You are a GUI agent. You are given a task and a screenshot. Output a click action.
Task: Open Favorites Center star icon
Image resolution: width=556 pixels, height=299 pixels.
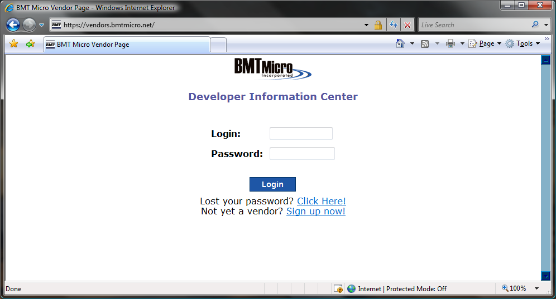click(13, 43)
